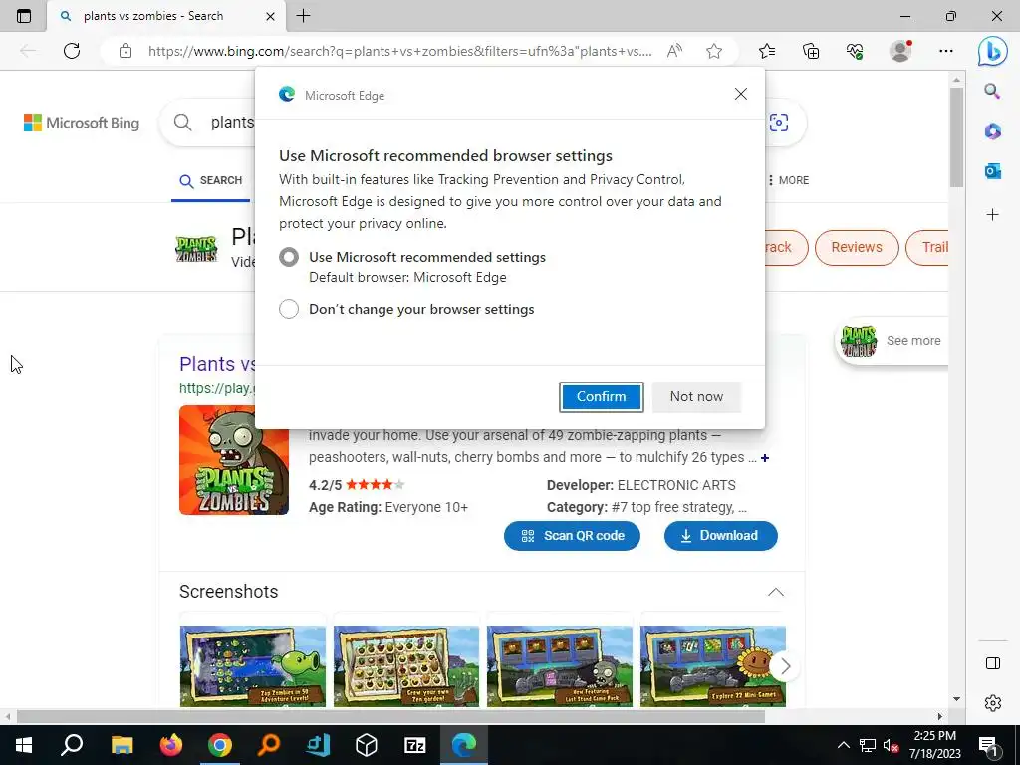Add a sidebar app with plus
Image resolution: width=1020 pixels, height=765 pixels.
pos(993,215)
